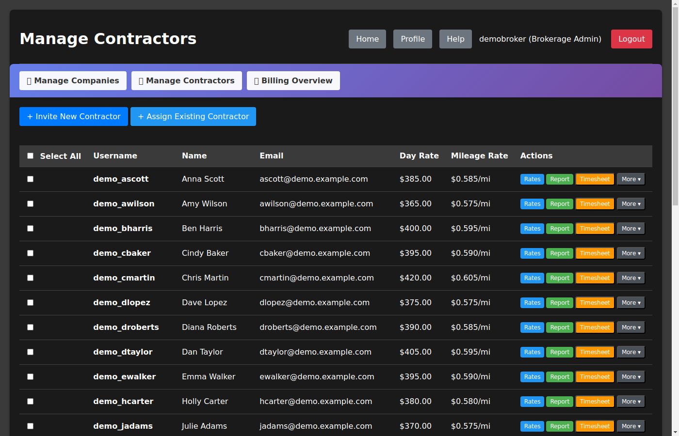Viewport: 679px width, 436px height.
Task: Click day rate $420.00
Action: (x=416, y=278)
